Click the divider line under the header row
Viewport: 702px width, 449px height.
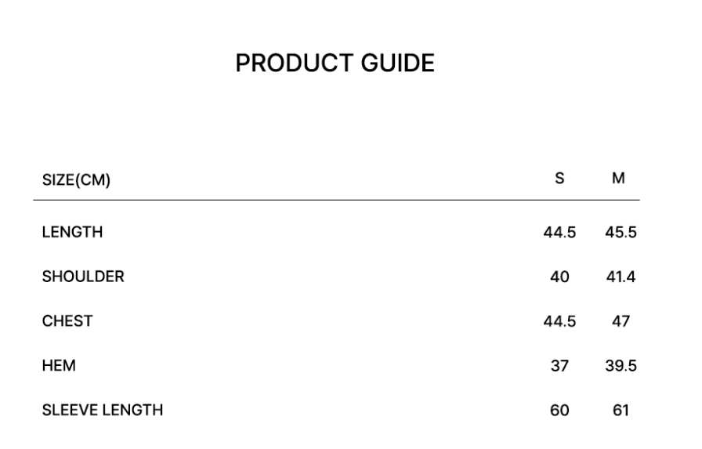tap(336, 201)
